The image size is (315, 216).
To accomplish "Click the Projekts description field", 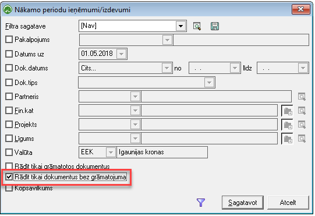I will click(210, 125).
